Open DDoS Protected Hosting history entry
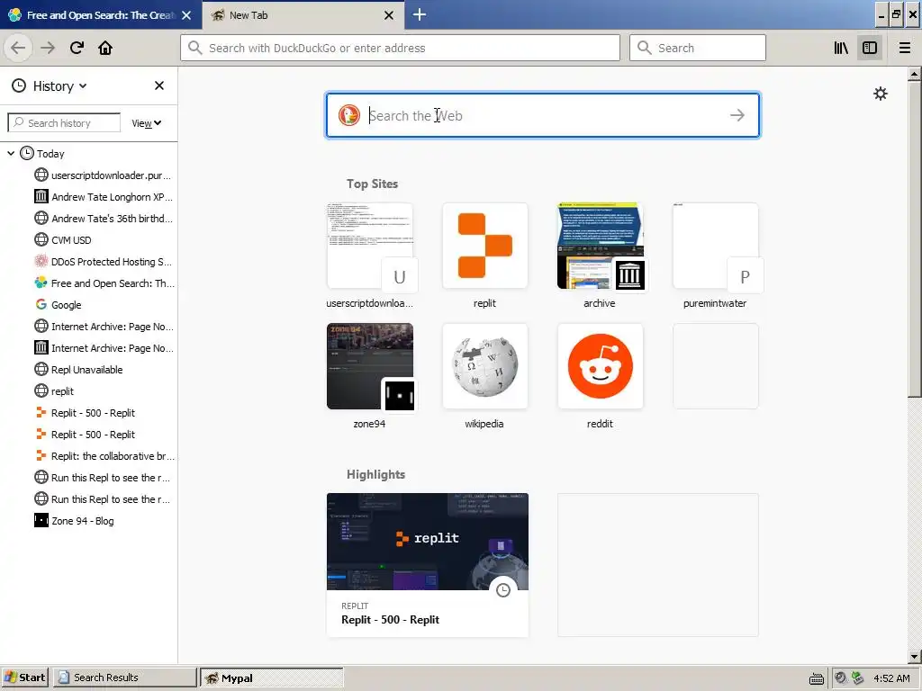 (104, 262)
